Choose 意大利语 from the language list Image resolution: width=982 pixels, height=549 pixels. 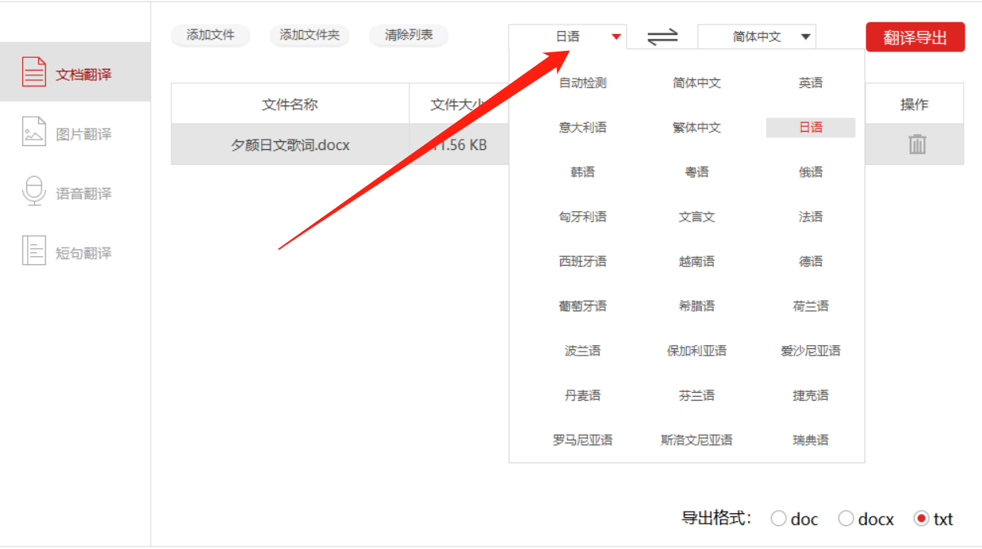pyautogui.click(x=582, y=127)
